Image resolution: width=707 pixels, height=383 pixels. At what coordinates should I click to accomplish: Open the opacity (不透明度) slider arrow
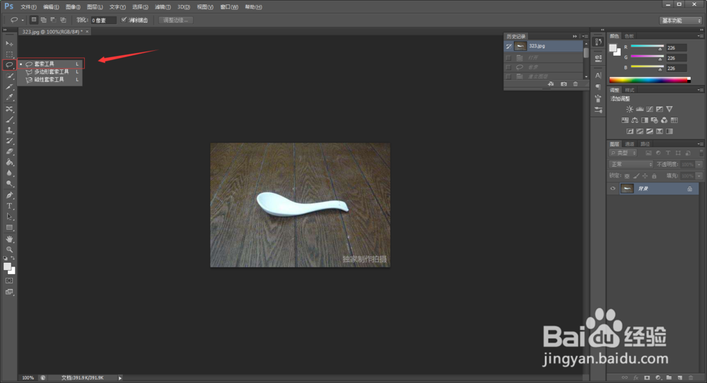pyautogui.click(x=699, y=165)
